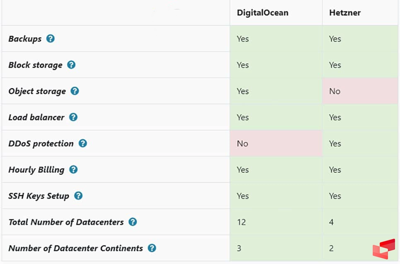This screenshot has height=264, width=400.
Task: Click Hetzner's datacenter count of 4
Action: tap(331, 222)
